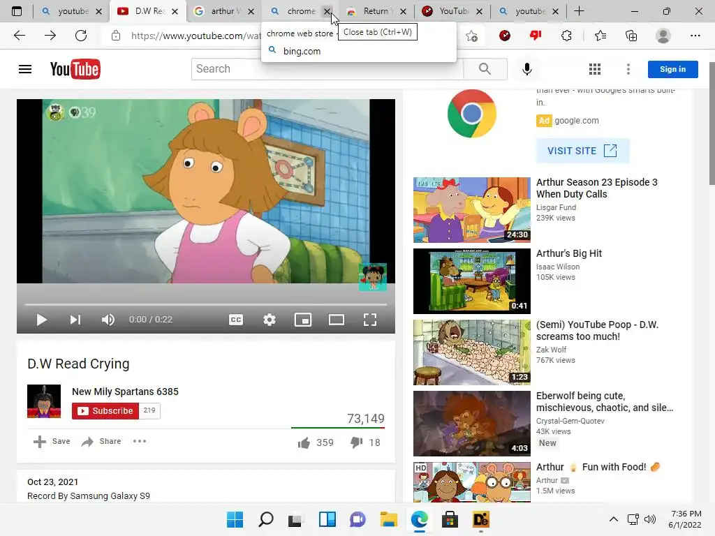Image resolution: width=715 pixels, height=536 pixels.
Task: Open the New Mily Spartans channel avatar
Action: point(44,401)
